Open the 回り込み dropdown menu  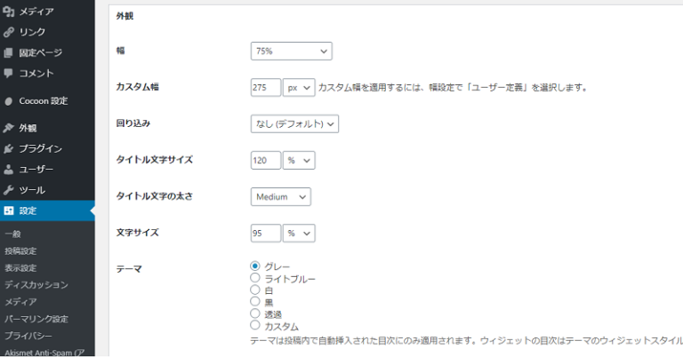tap(294, 123)
